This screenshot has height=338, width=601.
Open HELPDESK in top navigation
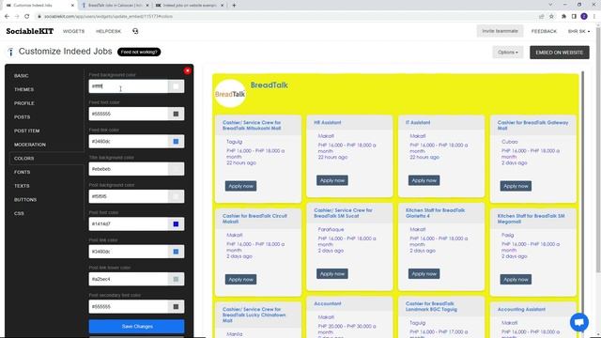tap(108, 31)
